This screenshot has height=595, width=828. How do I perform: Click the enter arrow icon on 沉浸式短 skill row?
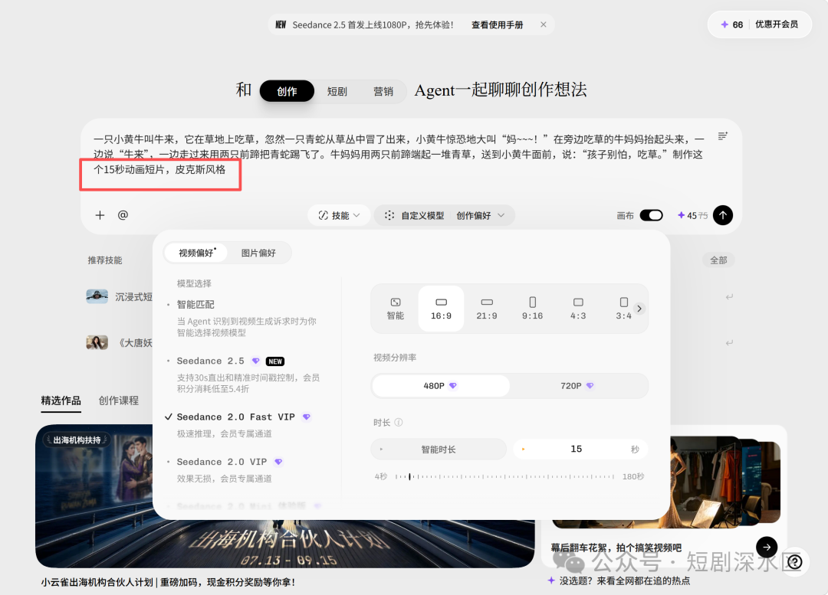click(729, 297)
